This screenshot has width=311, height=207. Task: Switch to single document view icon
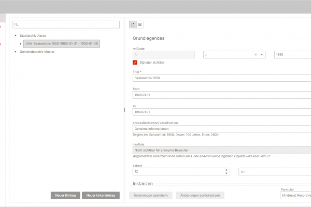[133, 24]
